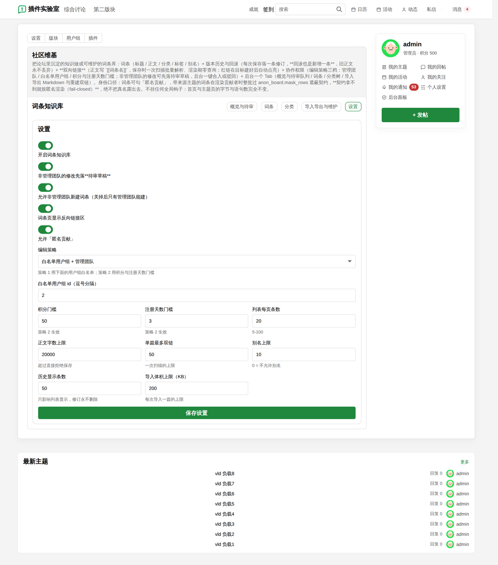Screen dimensions: 498x565
Task: Click the + 发帖 button
Action: pyautogui.click(x=420, y=115)
